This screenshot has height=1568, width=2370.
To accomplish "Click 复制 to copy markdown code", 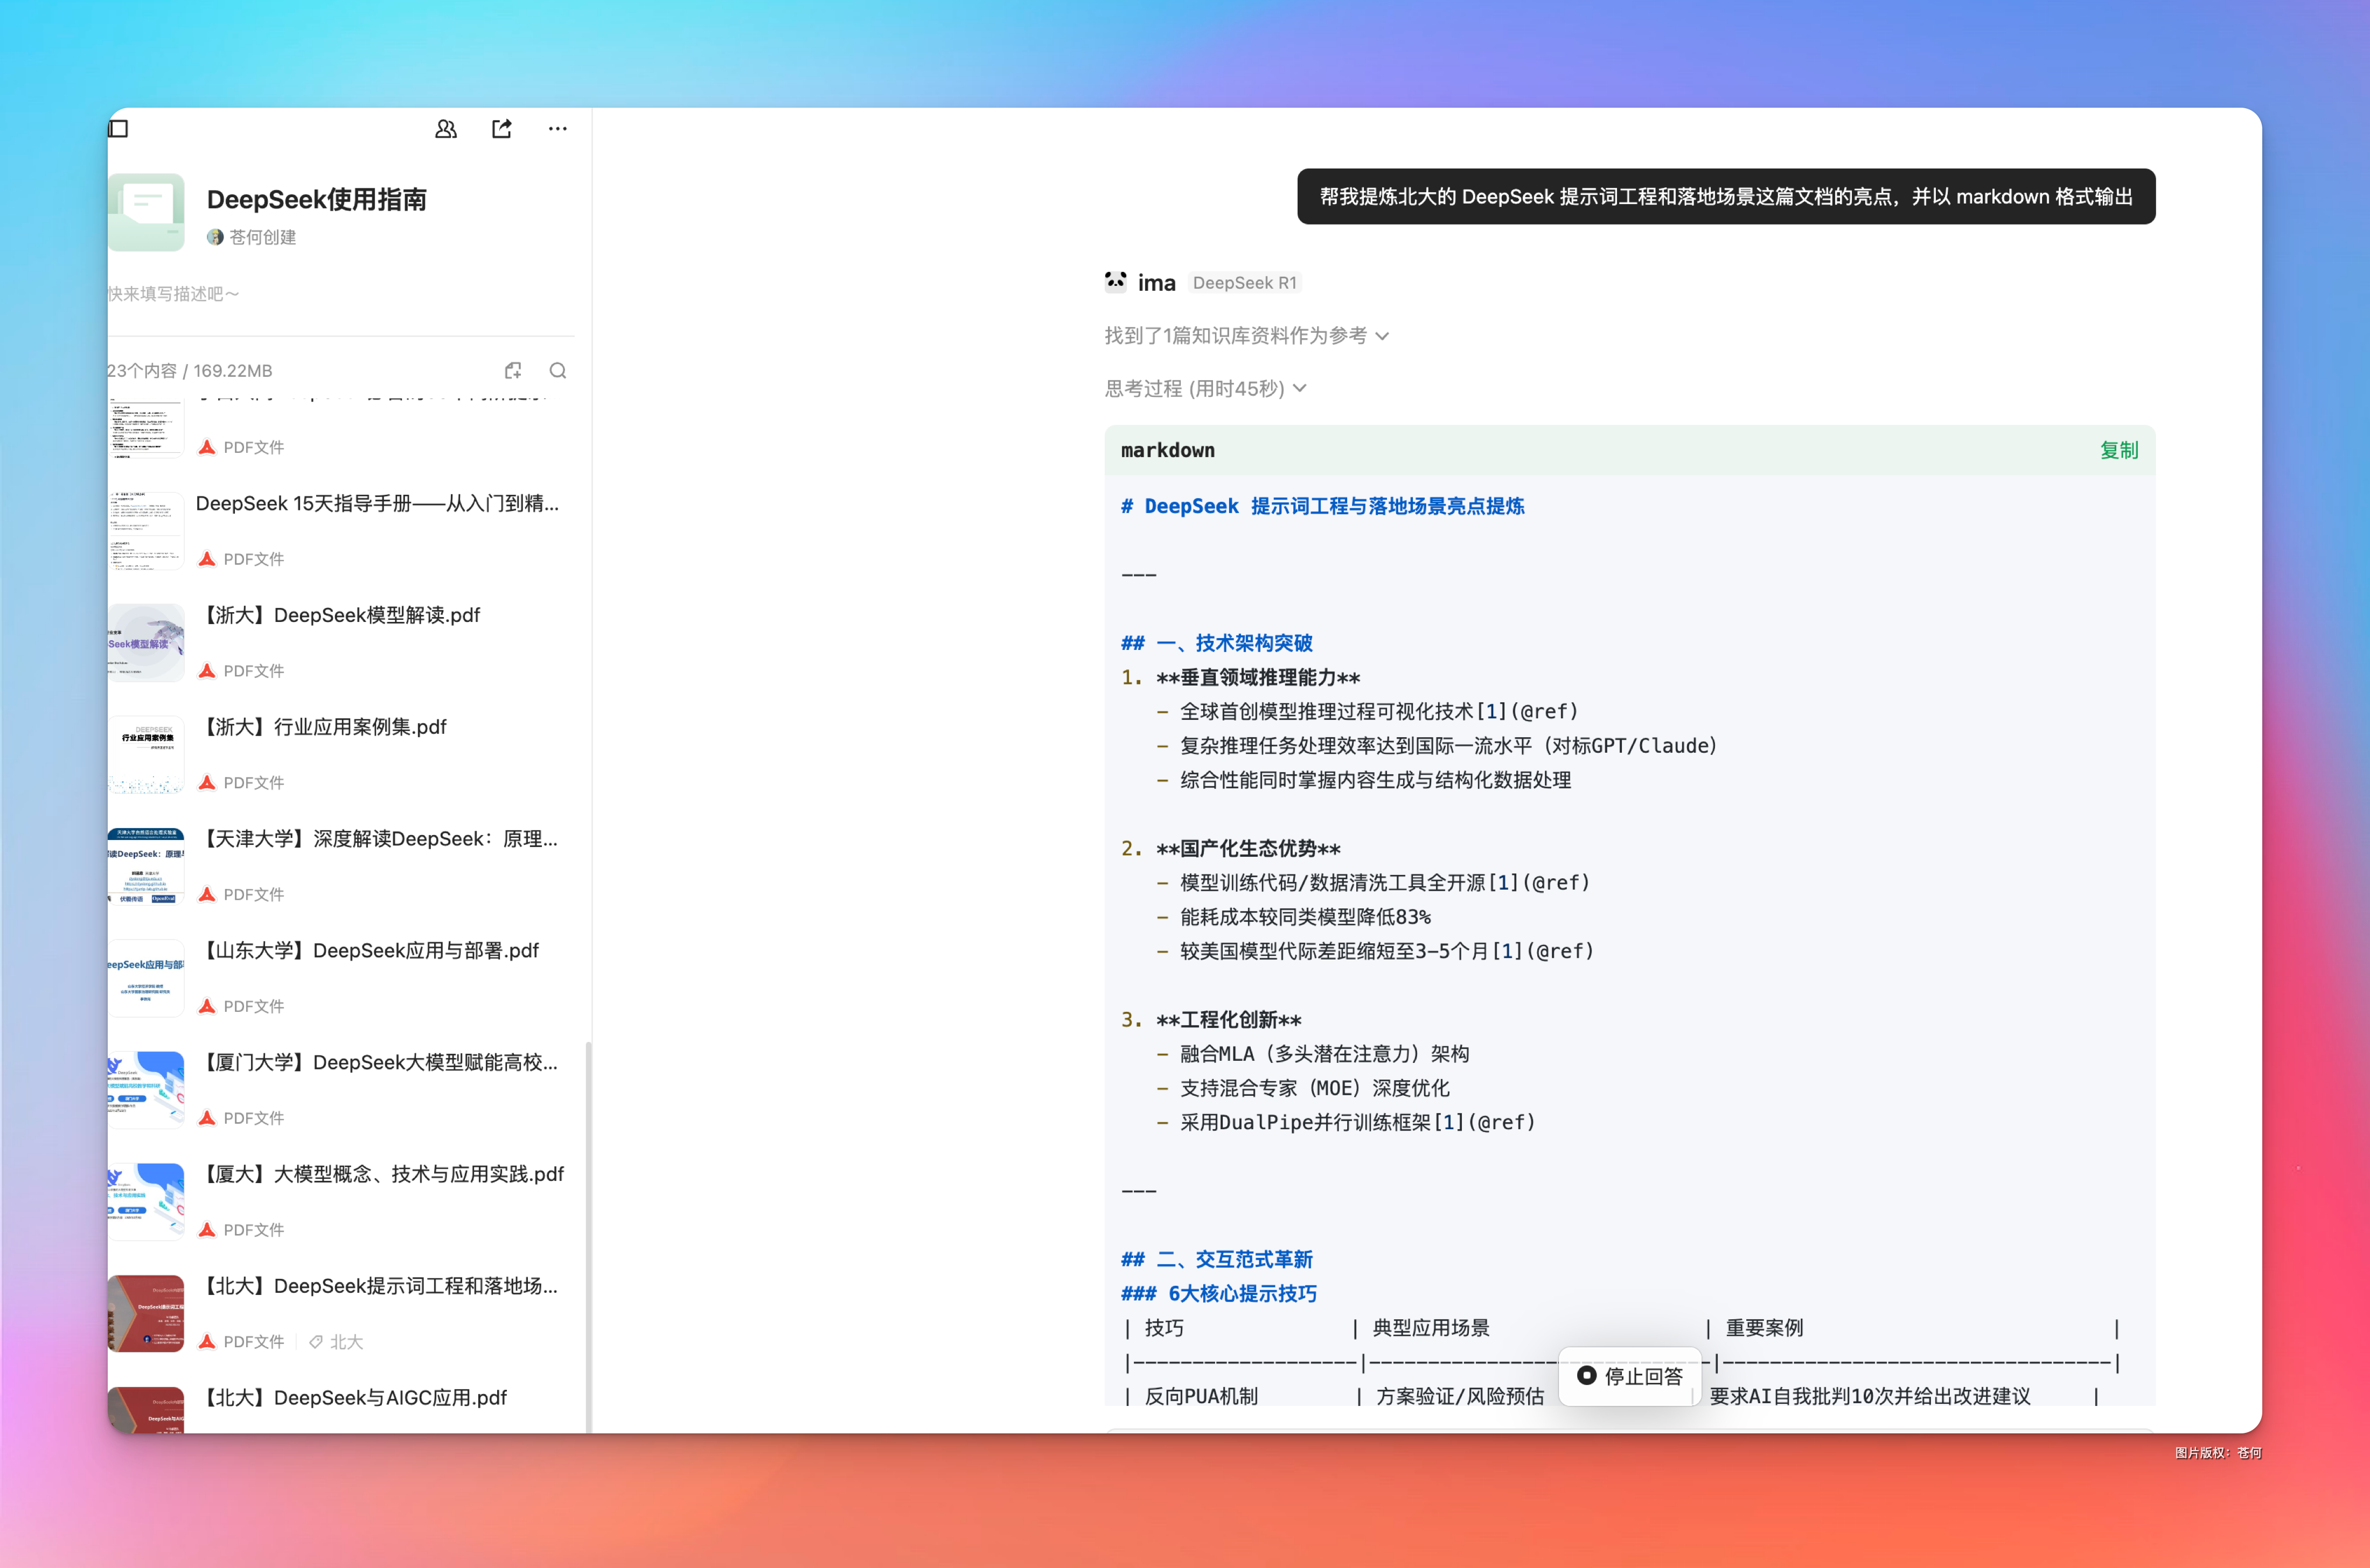I will [2118, 450].
